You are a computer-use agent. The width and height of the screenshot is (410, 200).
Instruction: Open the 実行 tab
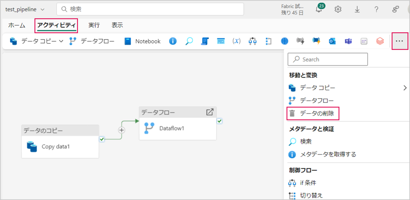point(94,25)
